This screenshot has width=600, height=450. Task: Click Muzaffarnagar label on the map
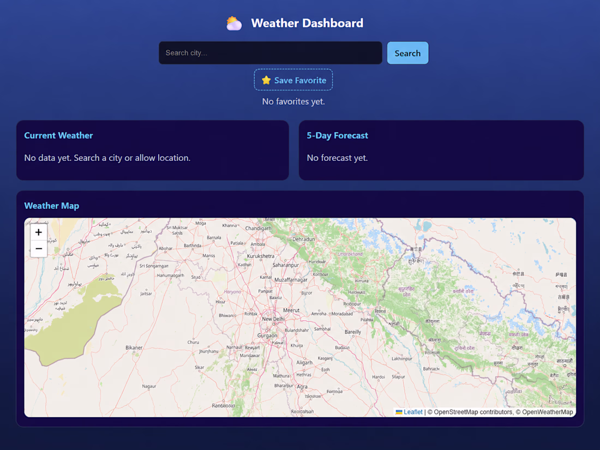click(x=291, y=280)
